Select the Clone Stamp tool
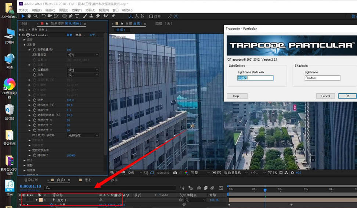Viewport: 357px width, 208px height. click(x=91, y=16)
